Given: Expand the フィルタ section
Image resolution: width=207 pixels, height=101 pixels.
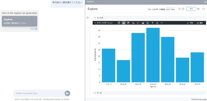Looking at the screenshot, I should pos(149,18).
